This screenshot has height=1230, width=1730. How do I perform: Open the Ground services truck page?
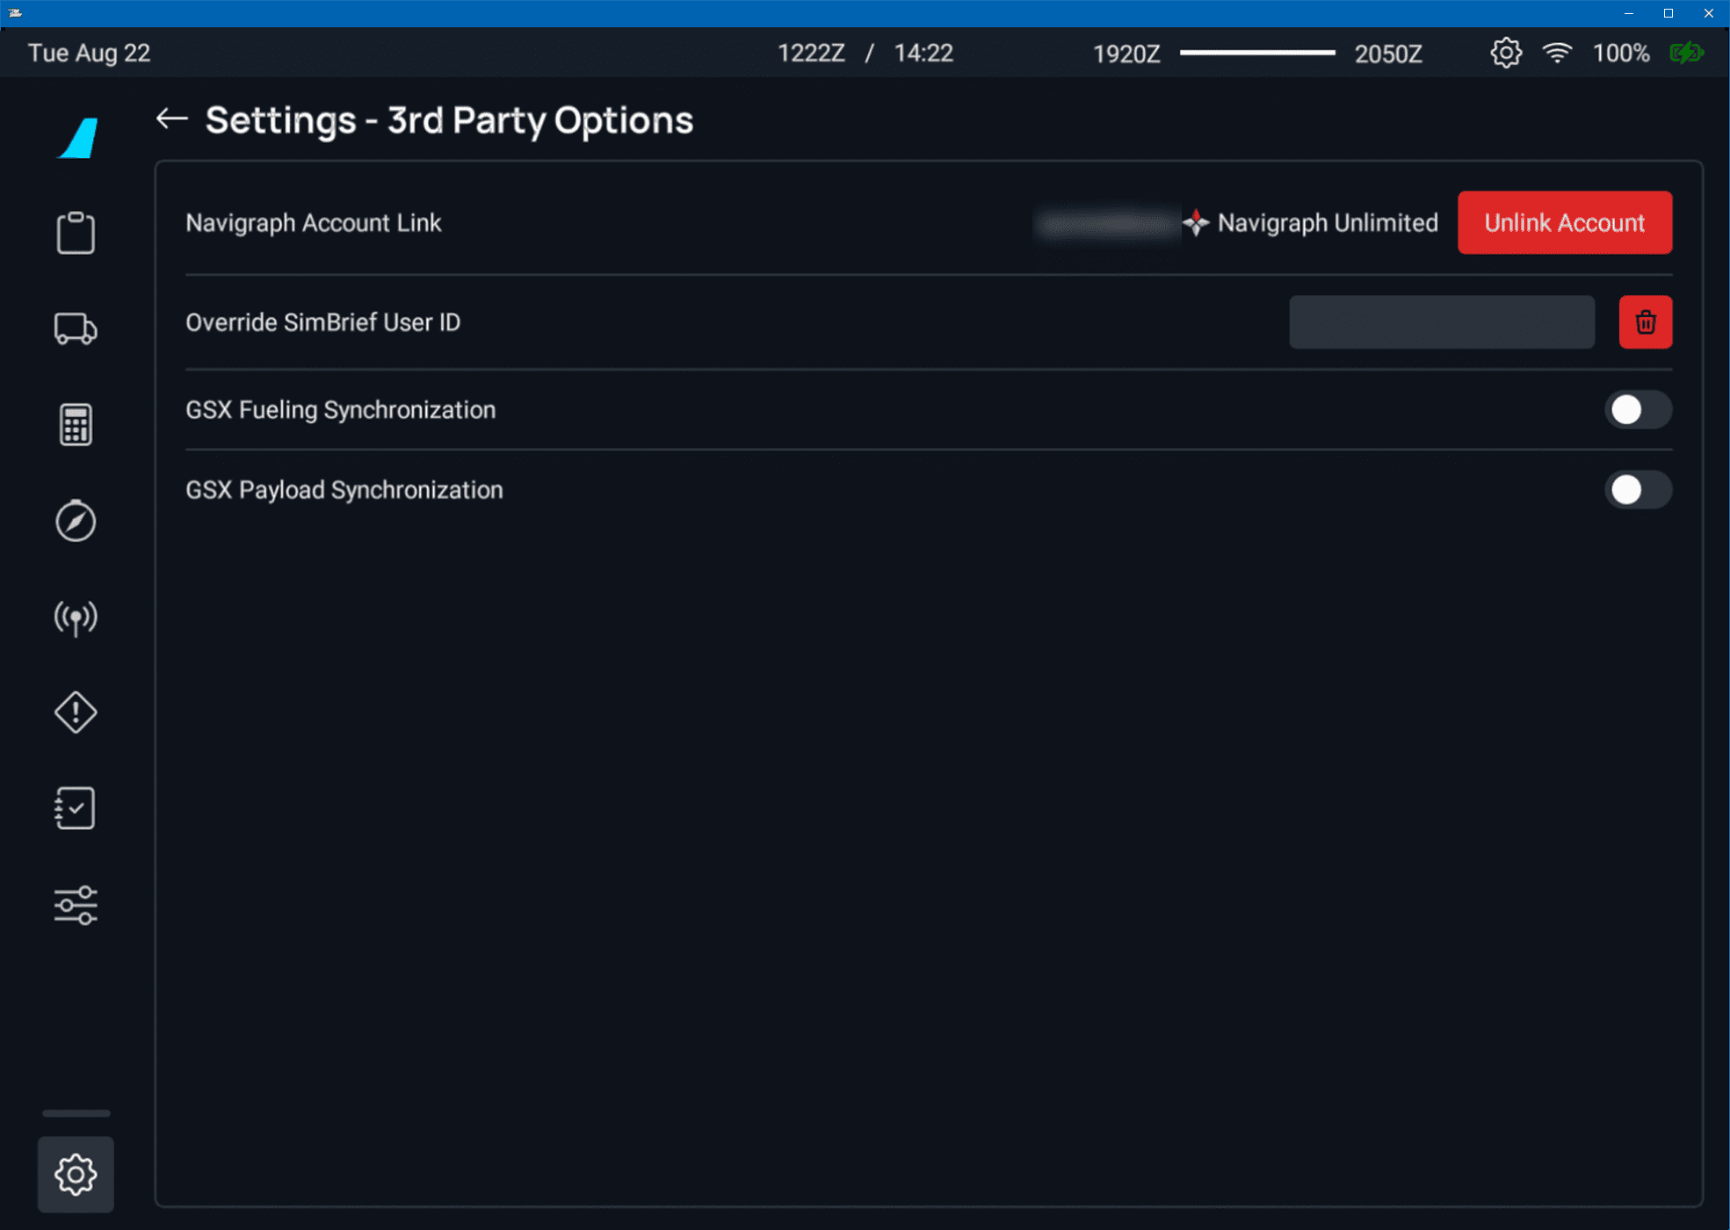pos(76,329)
